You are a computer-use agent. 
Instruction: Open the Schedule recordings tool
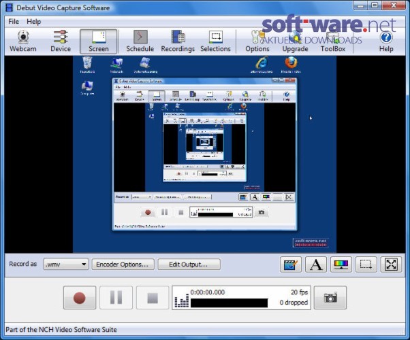point(140,41)
